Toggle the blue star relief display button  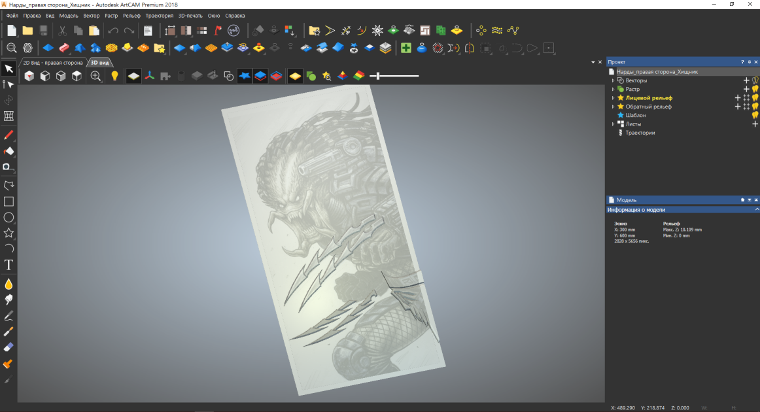[245, 76]
